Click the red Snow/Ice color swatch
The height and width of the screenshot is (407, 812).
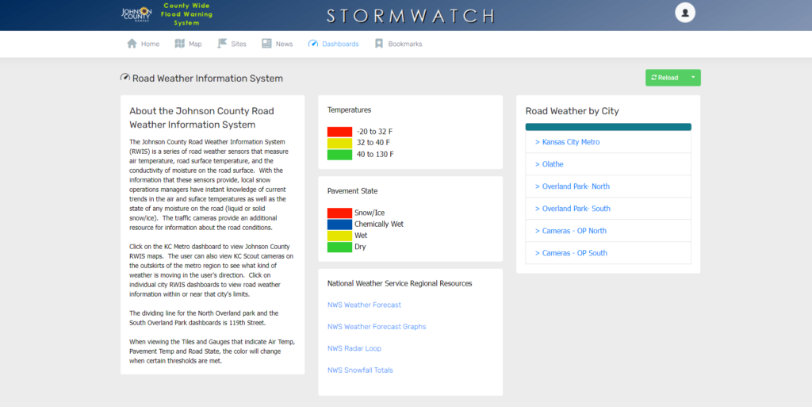pyautogui.click(x=339, y=213)
